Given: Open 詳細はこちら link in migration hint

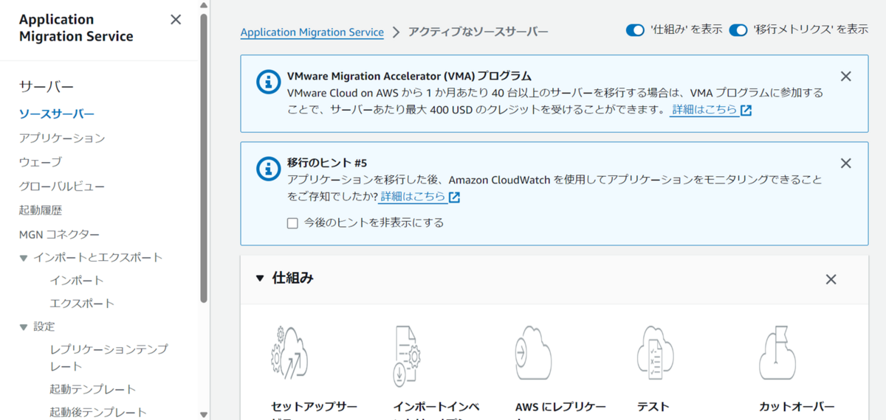Looking at the screenshot, I should [419, 197].
